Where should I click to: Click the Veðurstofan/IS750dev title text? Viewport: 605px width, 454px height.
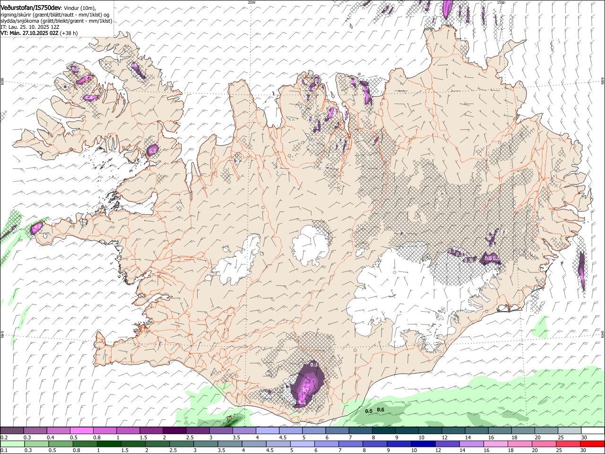click(x=31, y=8)
